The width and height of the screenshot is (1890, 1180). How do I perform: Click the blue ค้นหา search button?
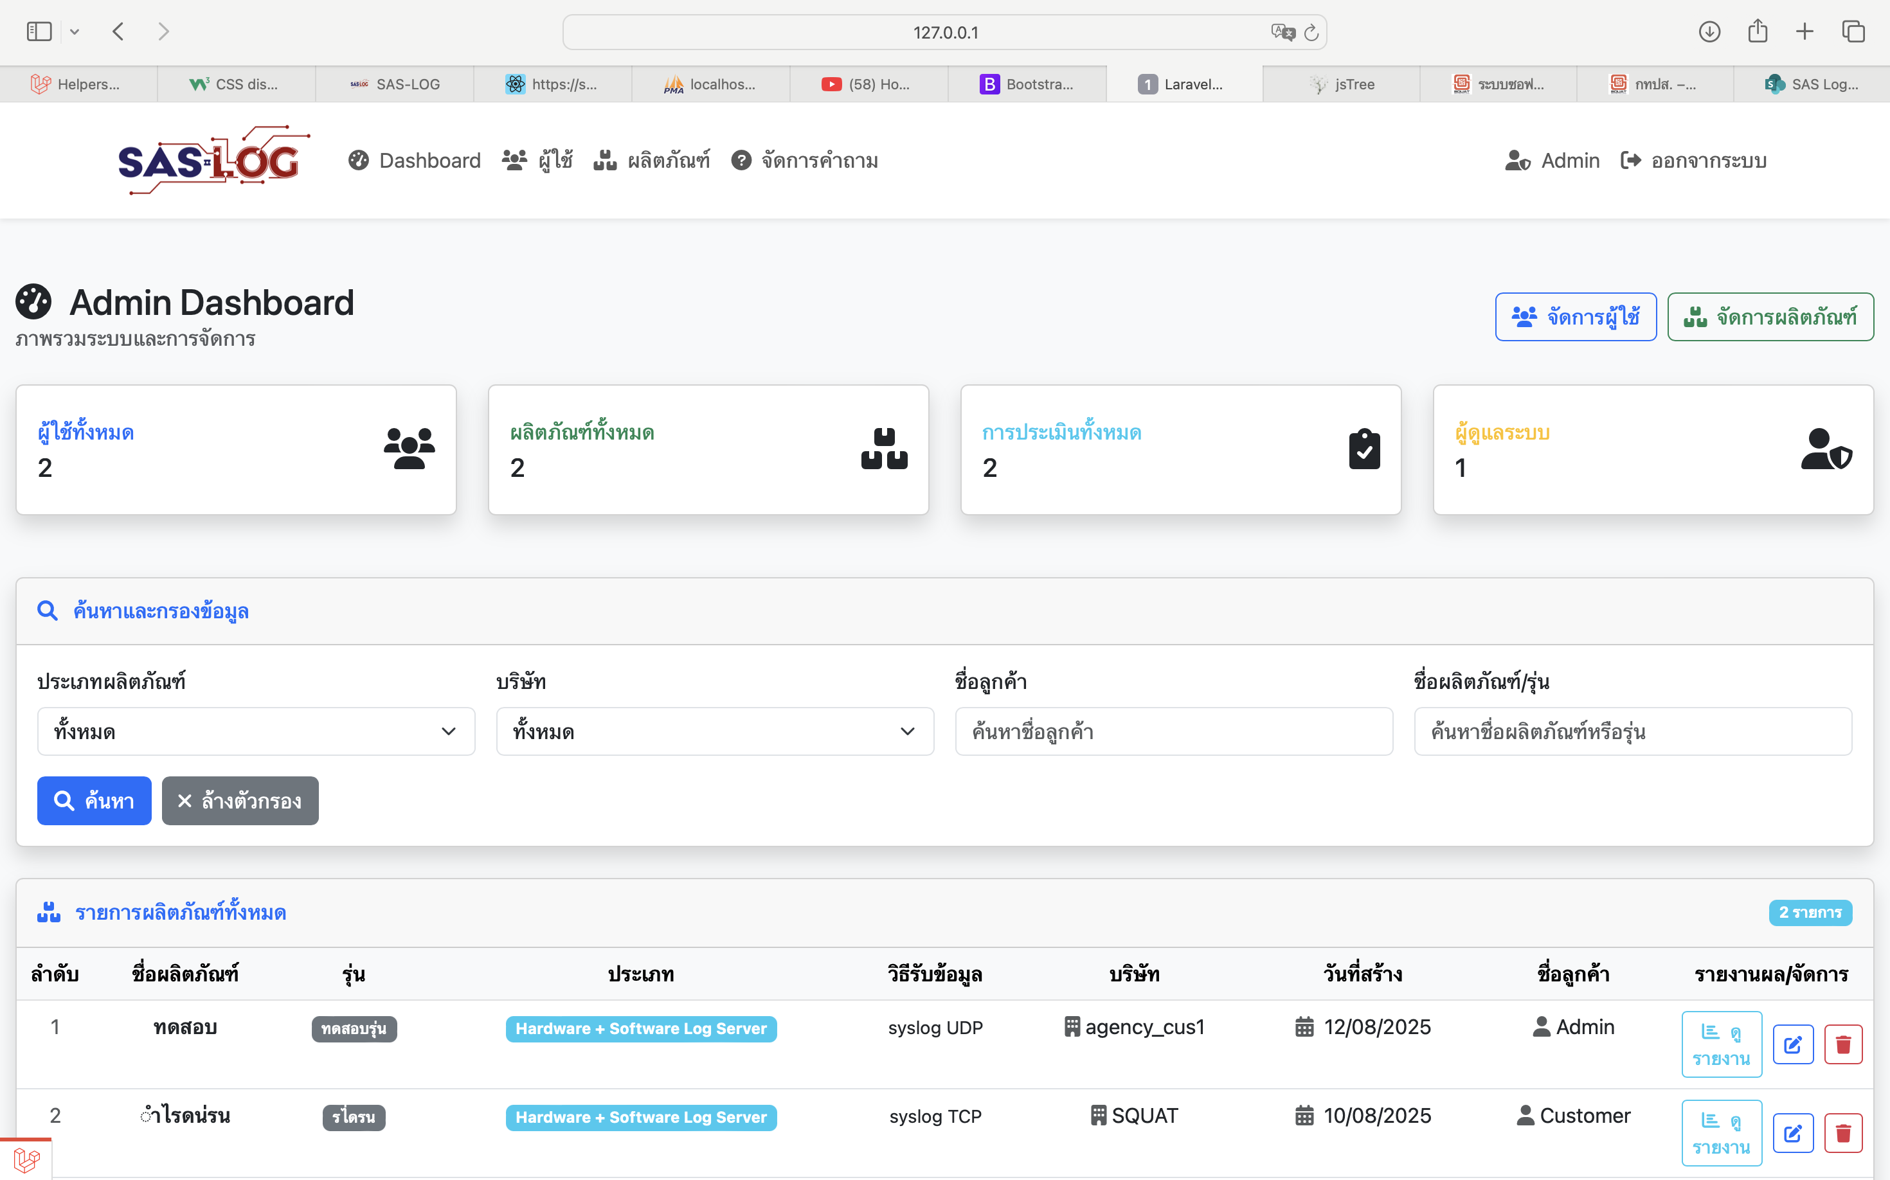coord(94,801)
